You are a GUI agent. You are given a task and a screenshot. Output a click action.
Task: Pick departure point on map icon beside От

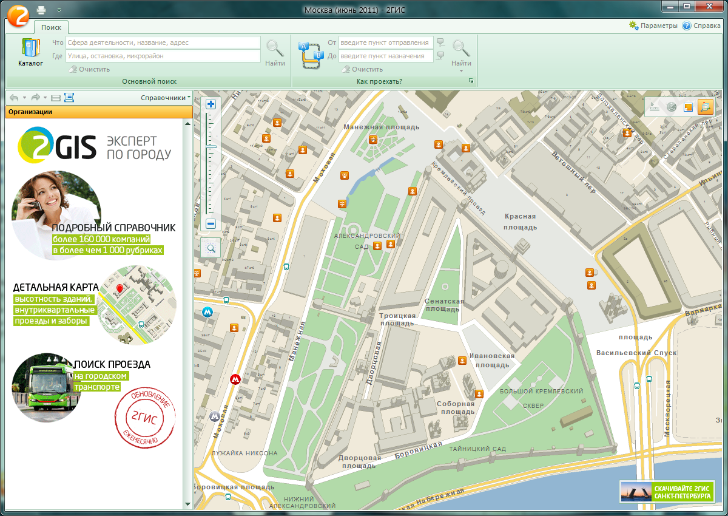tap(440, 42)
